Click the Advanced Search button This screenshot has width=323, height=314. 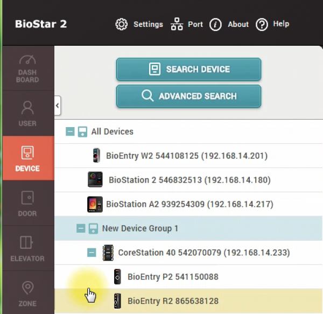pos(188,96)
